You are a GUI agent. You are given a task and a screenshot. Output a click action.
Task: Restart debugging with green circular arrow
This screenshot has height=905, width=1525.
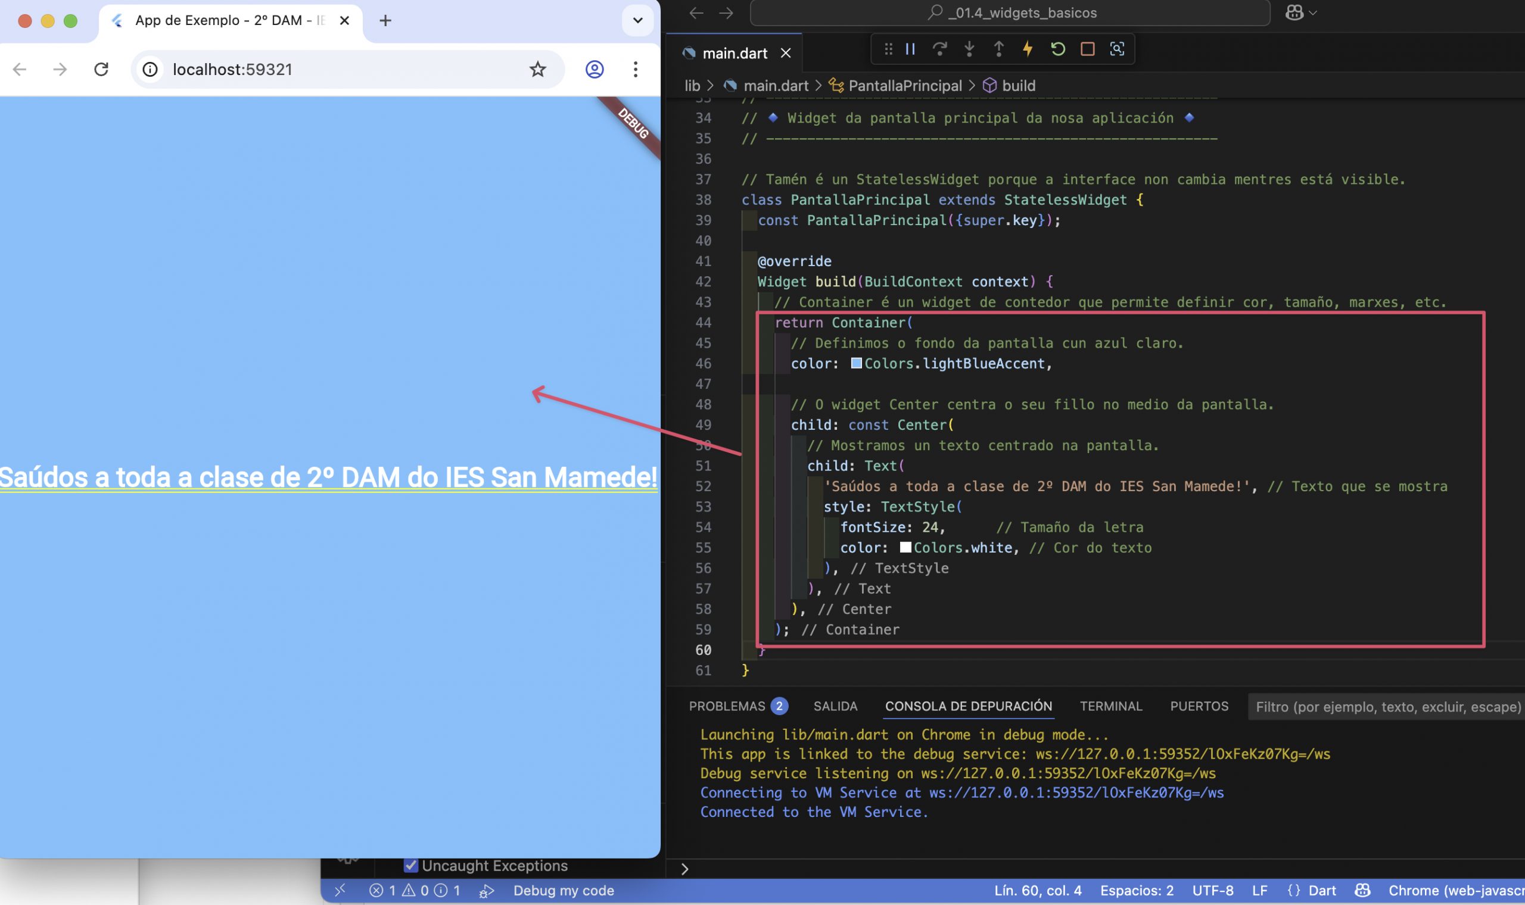pos(1058,49)
